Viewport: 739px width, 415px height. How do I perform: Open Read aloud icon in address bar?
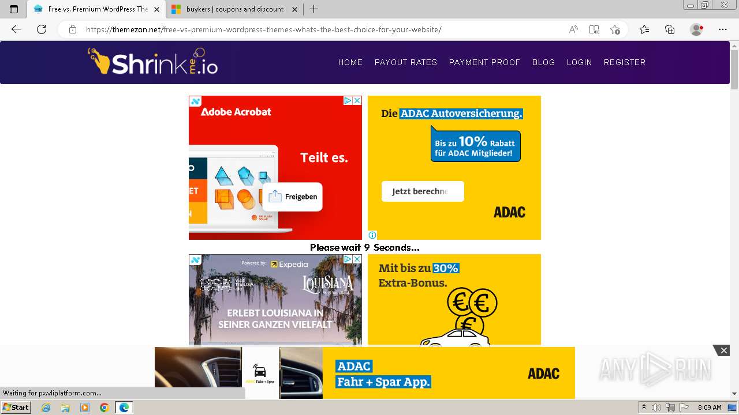[573, 29]
